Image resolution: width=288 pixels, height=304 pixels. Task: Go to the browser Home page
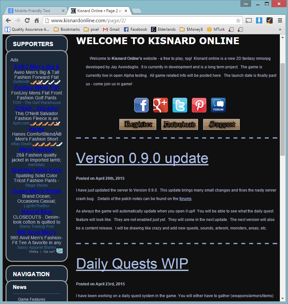coord(37,20)
